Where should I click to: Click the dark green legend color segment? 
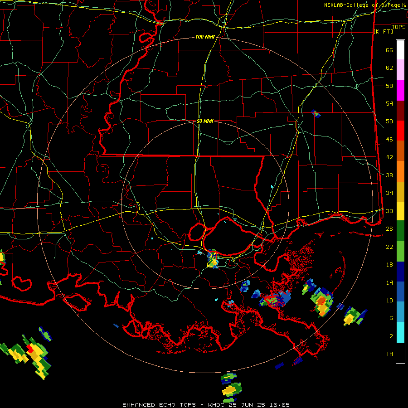(400, 231)
